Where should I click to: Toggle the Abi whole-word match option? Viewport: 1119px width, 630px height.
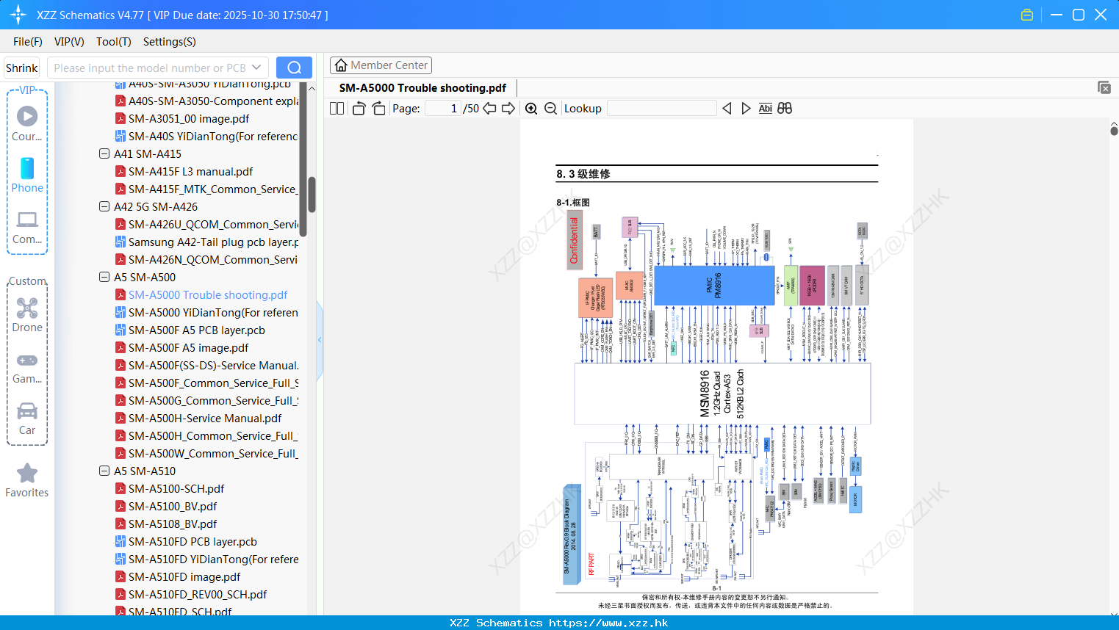coord(765,109)
